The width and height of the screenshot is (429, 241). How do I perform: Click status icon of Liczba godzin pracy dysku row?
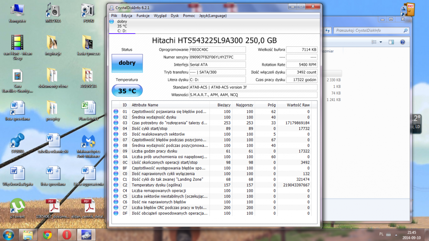coord(116,151)
